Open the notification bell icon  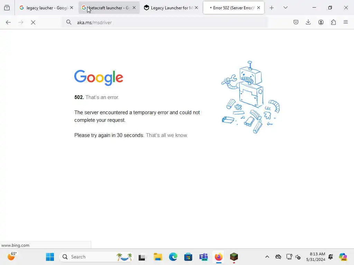pos(331,257)
